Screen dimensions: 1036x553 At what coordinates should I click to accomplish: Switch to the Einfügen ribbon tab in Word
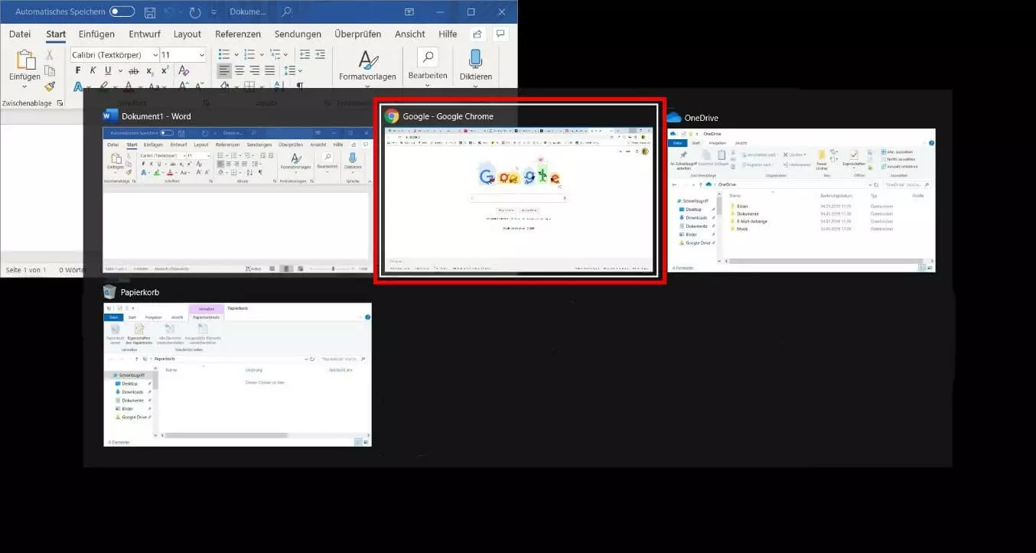click(x=96, y=34)
